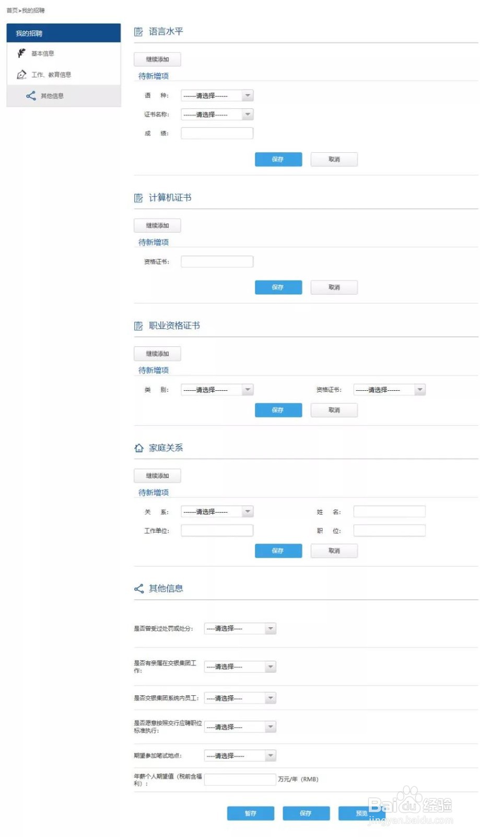Click the bottom 暂存 button
Image resolution: width=480 pixels, height=837 pixels.
251,813
